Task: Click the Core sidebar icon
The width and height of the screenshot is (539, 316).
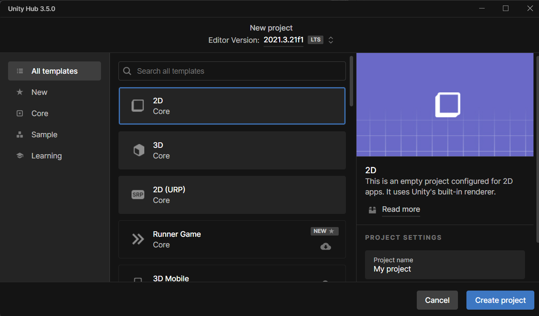Action: point(20,113)
